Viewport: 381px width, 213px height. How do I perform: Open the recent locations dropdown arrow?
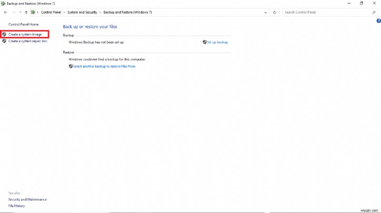click(x=20, y=12)
